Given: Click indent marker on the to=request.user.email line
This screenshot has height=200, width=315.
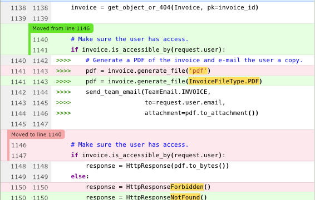Looking at the screenshot, I should click(x=63, y=103).
